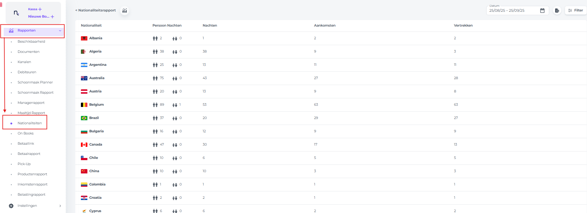The image size is (587, 213).
Task: Click the plus icon beside Nieuwe Bo...
Action: pos(52,17)
